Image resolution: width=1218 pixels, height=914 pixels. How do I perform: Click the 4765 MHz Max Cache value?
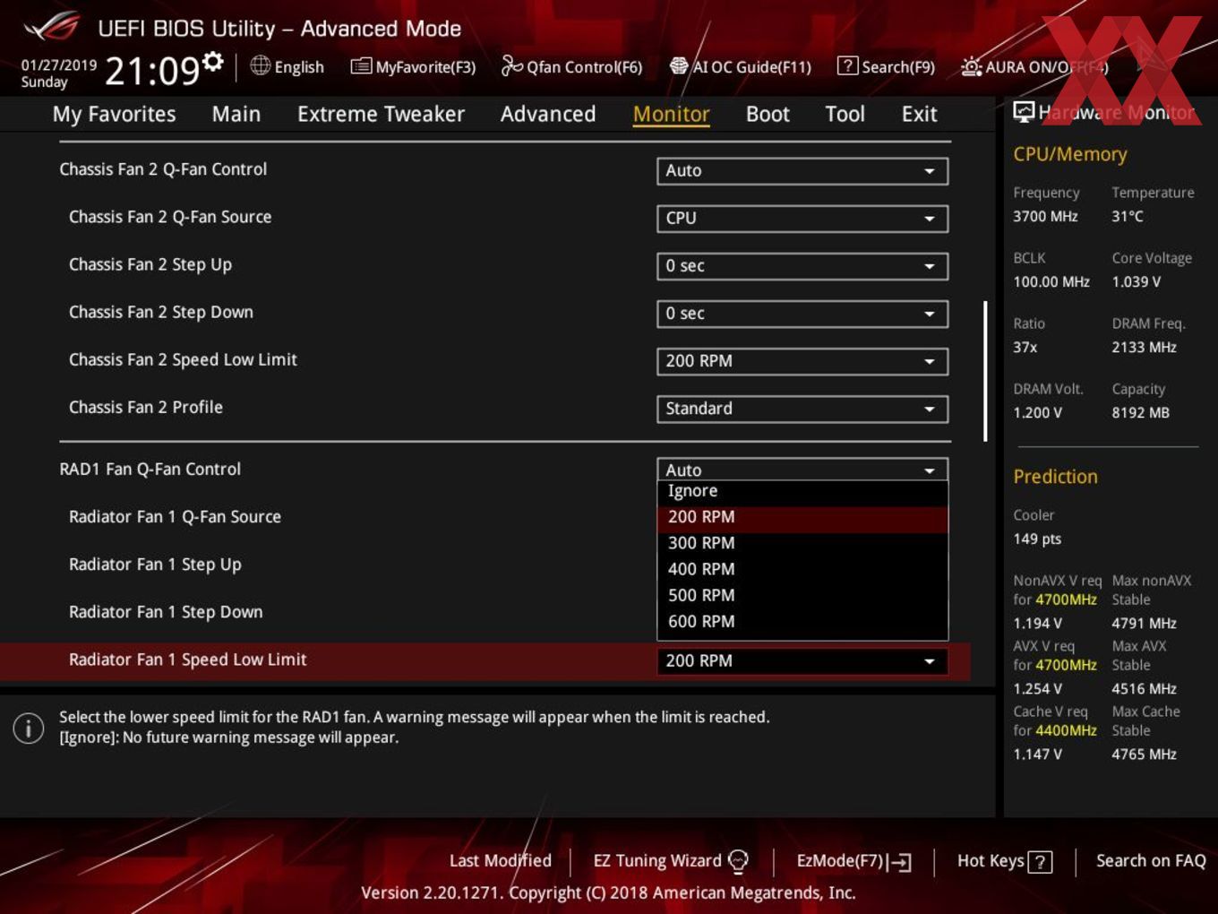tap(1144, 754)
